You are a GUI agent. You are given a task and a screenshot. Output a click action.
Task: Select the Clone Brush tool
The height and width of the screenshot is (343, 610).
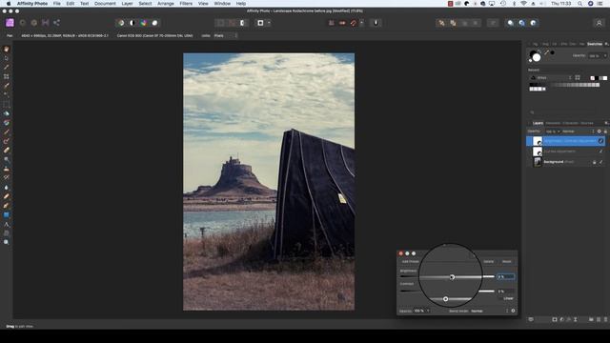tap(7, 169)
